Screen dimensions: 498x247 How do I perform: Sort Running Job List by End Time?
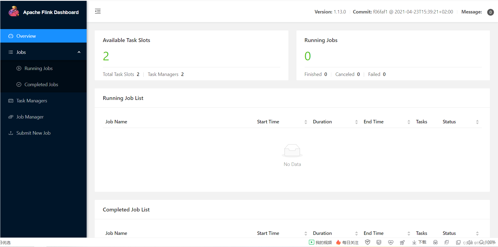pyautogui.click(x=409, y=122)
